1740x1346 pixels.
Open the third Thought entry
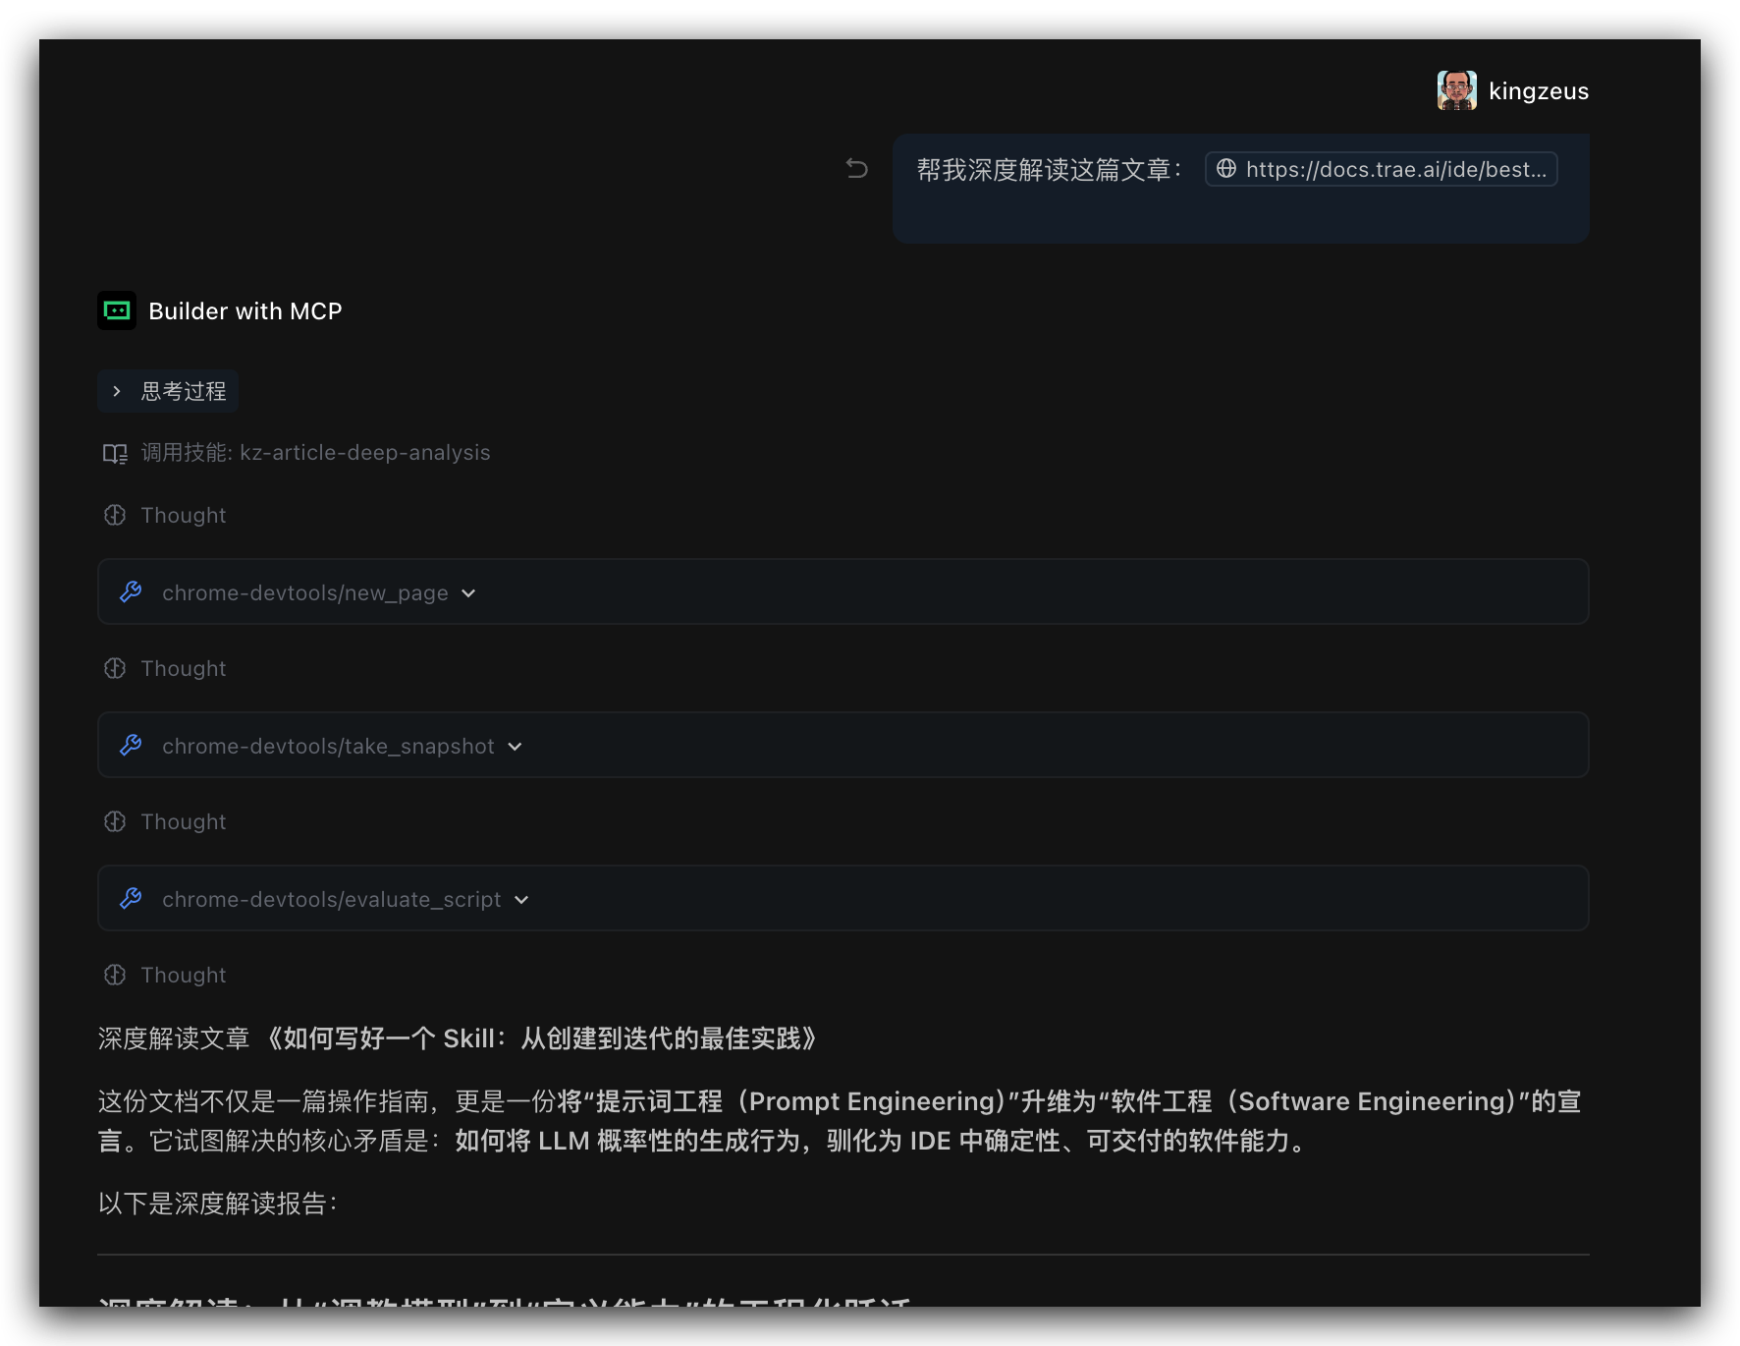point(183,821)
